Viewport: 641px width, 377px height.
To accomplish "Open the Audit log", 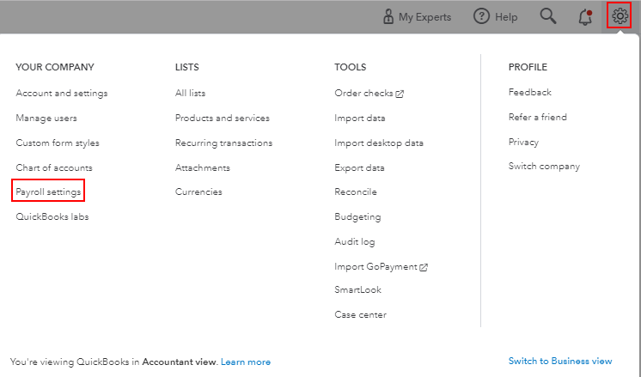I will [x=354, y=241].
